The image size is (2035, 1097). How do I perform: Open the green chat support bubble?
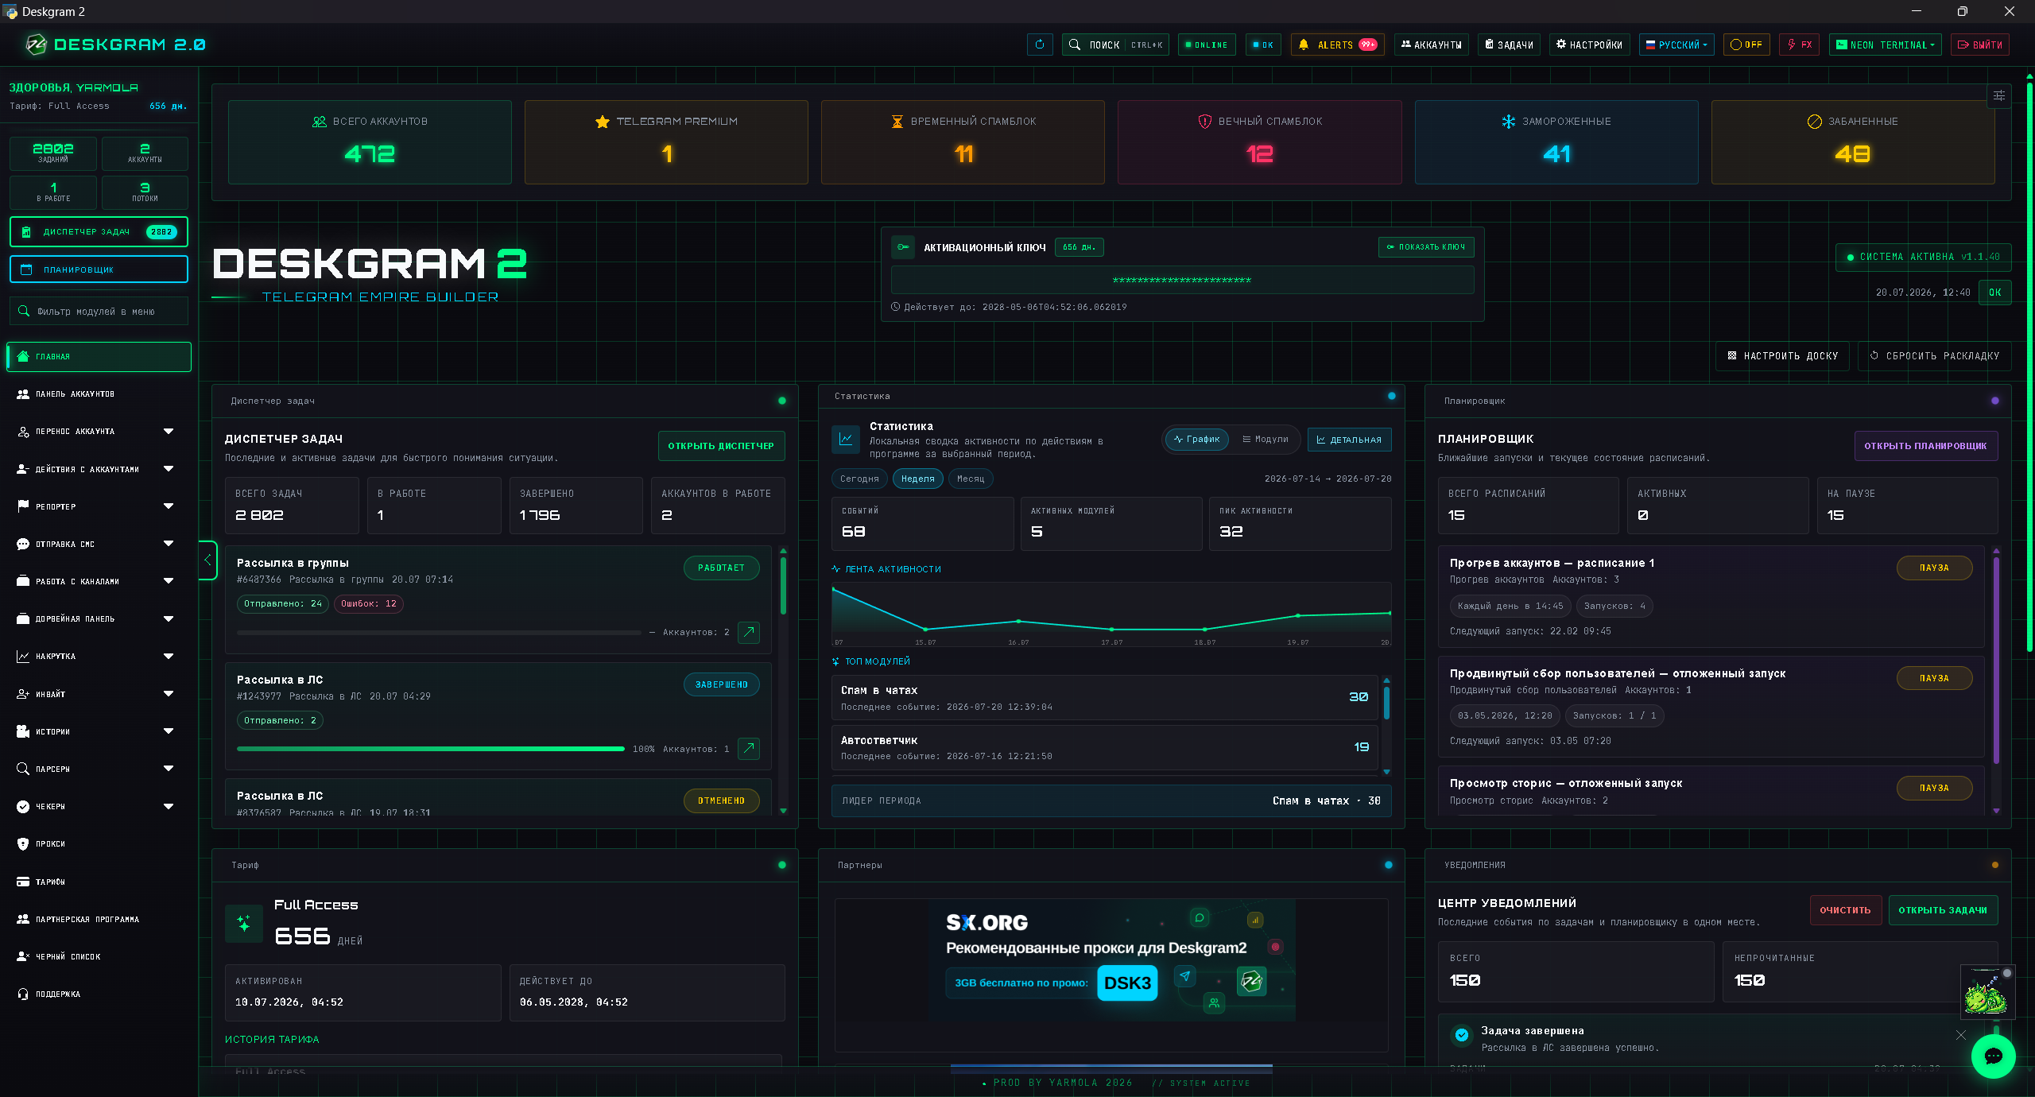click(1993, 1056)
